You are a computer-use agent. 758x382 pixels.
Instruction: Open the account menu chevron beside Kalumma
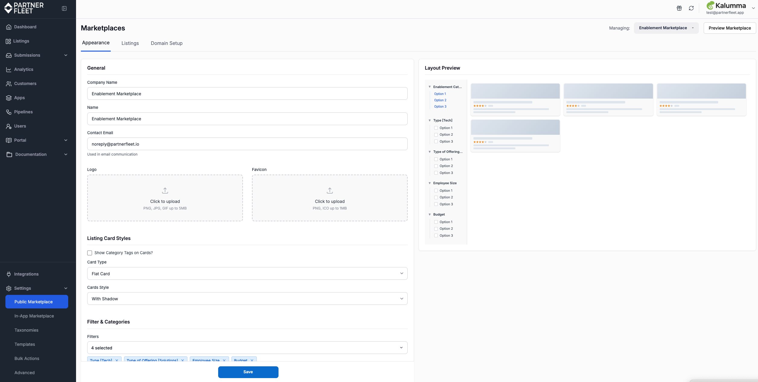pyautogui.click(x=753, y=8)
